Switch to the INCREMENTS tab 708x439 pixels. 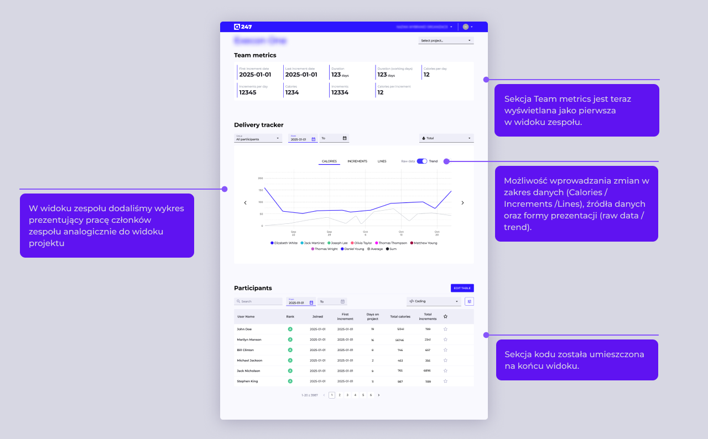[x=358, y=161]
